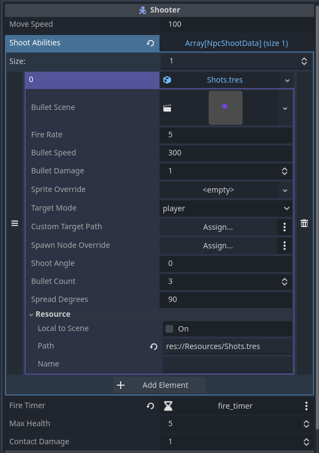Click the Bullet Scene preview thumbnail

pos(226,108)
